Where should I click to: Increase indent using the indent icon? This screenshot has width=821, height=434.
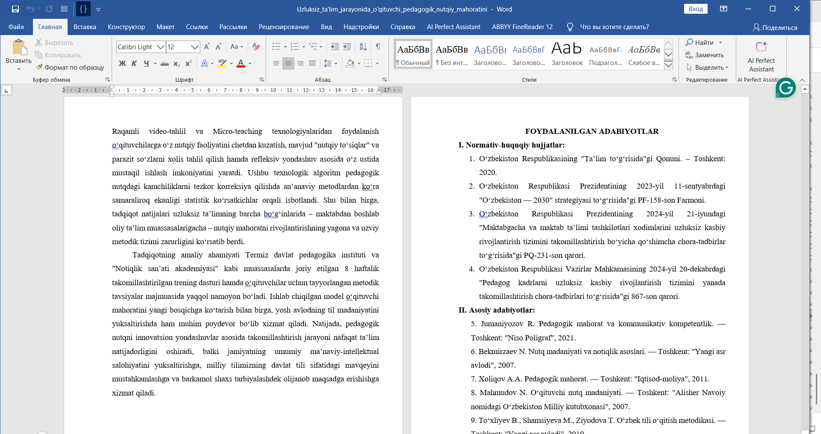tap(347, 47)
